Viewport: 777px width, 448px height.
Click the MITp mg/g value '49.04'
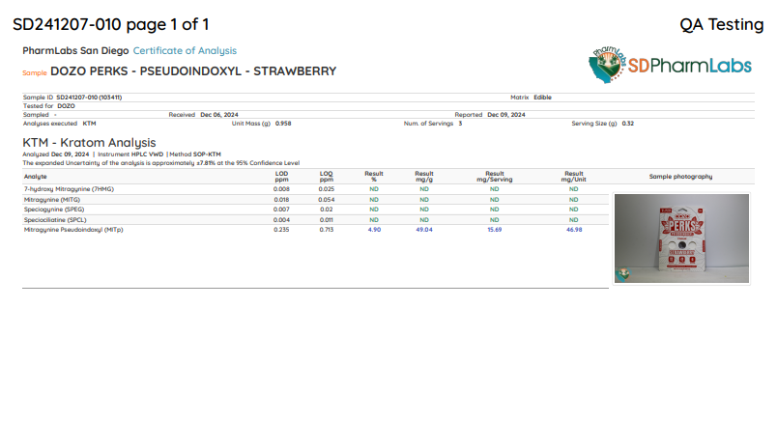tap(424, 230)
